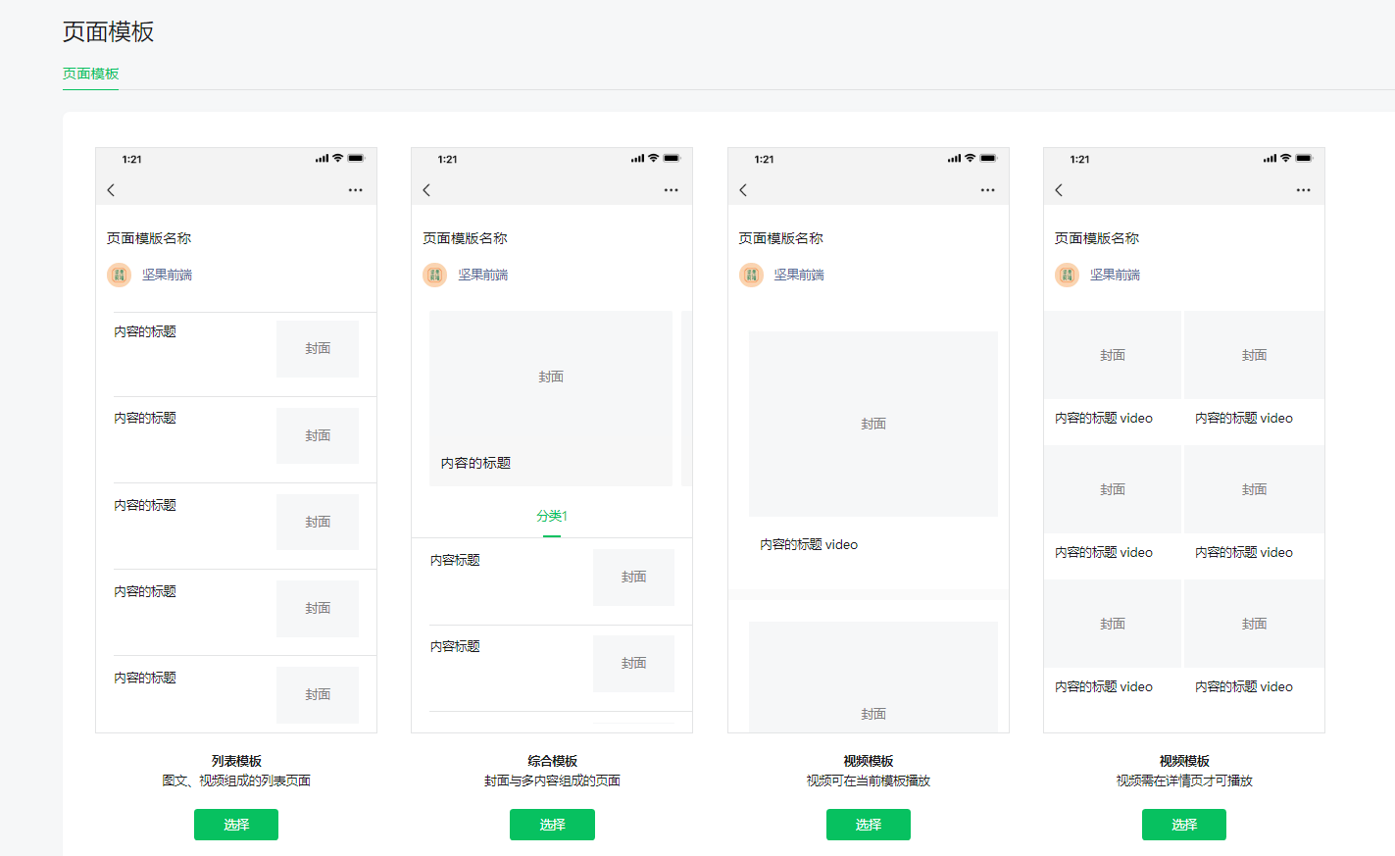
Task: Click 选择 under the 综合模板 template
Action: (x=552, y=825)
